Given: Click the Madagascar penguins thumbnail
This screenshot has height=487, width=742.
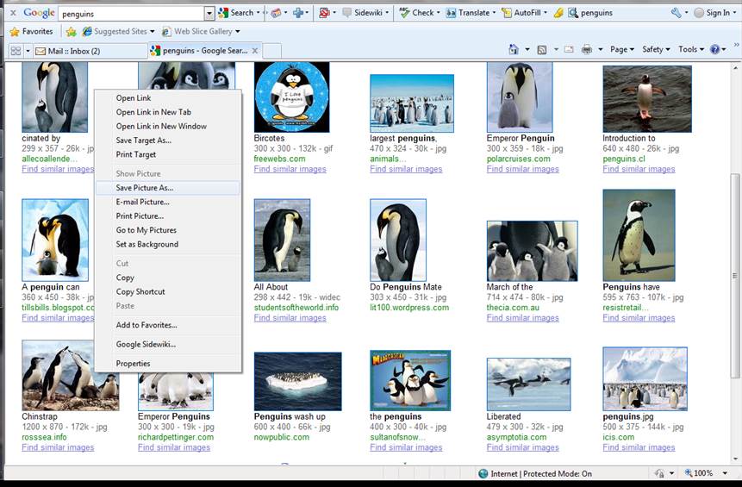Looking at the screenshot, I should [410, 380].
